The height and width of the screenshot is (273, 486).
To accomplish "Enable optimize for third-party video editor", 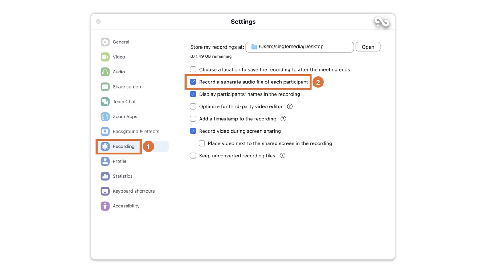I will coord(193,106).
